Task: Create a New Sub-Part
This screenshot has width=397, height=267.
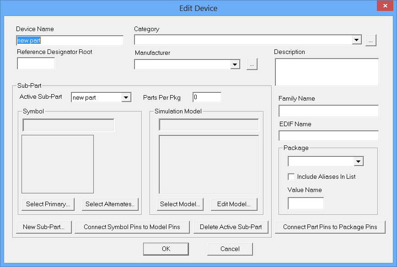Action: click(x=44, y=227)
